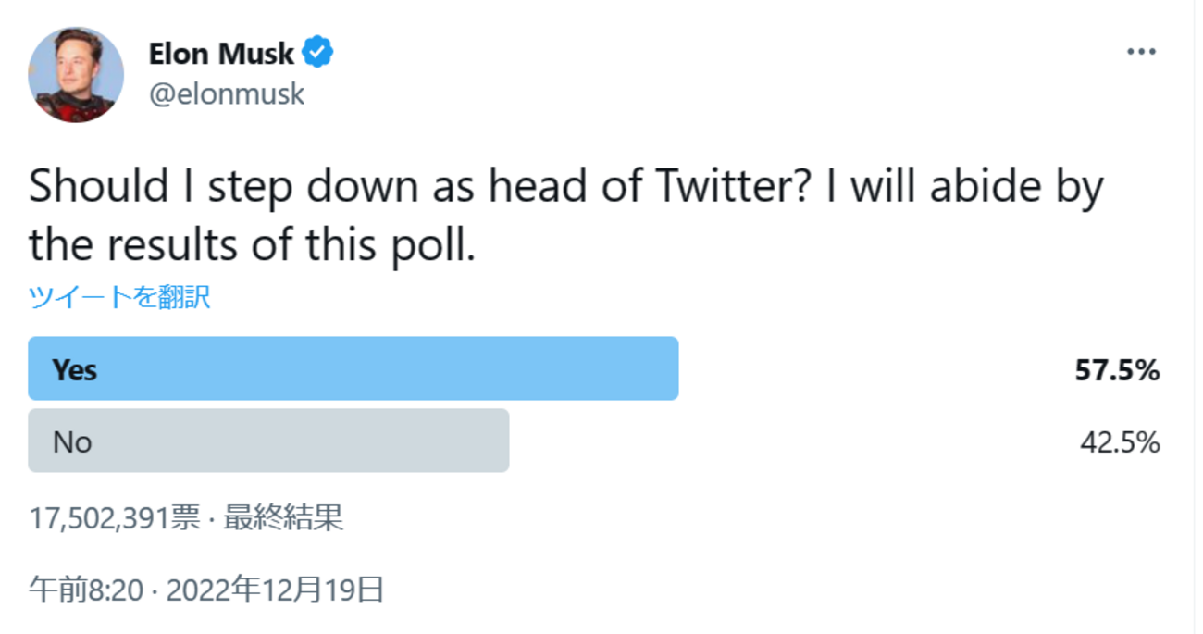Click the 57.5% poll percentage
This screenshot has width=1203, height=634.
point(1117,370)
